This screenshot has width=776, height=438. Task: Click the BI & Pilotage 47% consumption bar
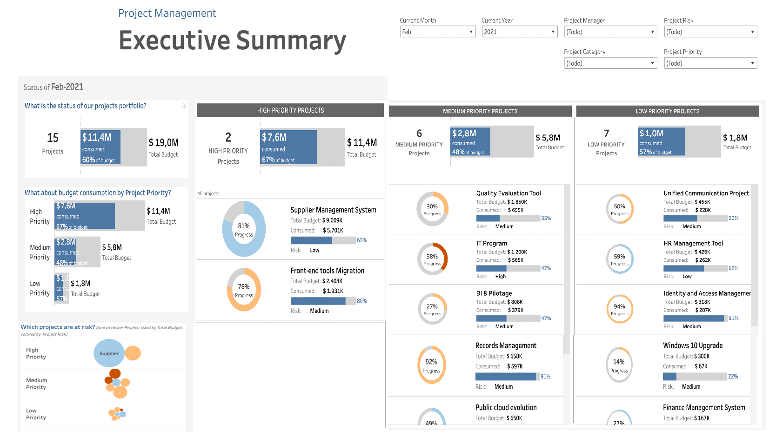point(508,319)
